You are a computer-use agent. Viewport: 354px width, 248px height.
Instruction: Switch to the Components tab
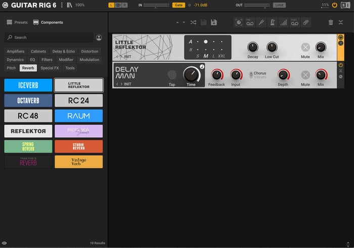(48, 22)
